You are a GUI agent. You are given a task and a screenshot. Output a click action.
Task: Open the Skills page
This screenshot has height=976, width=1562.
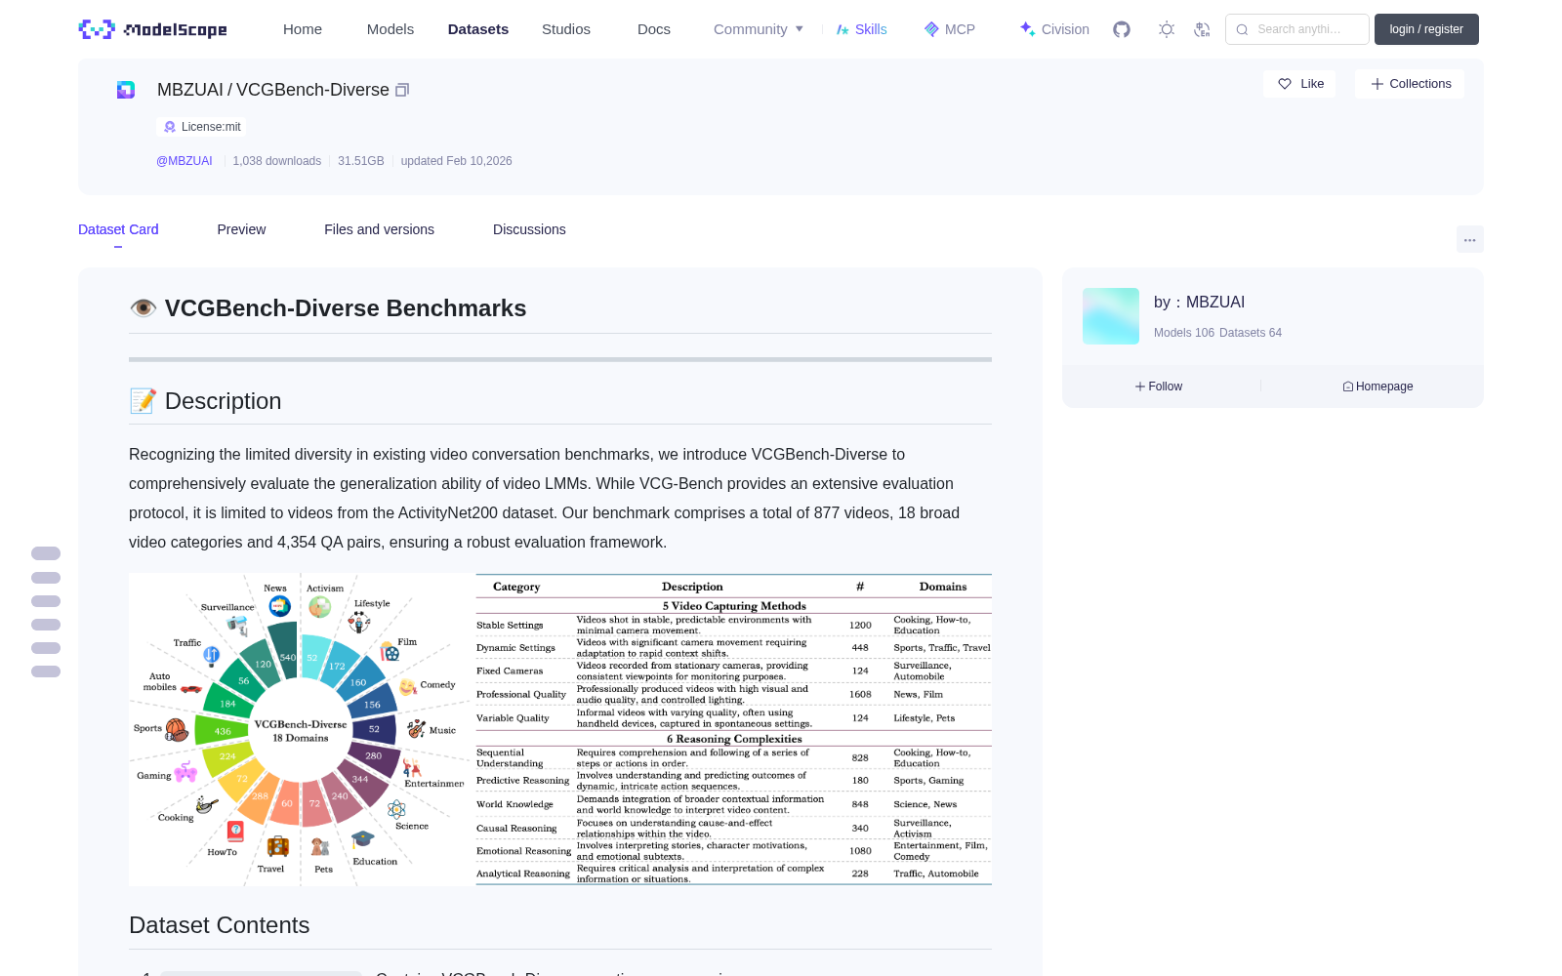click(x=861, y=29)
